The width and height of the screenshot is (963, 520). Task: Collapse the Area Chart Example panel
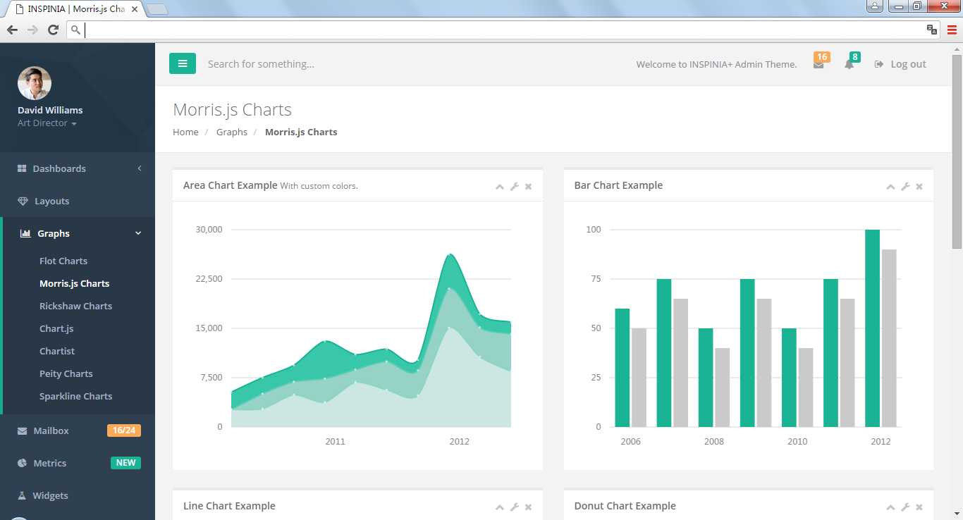pyautogui.click(x=499, y=187)
